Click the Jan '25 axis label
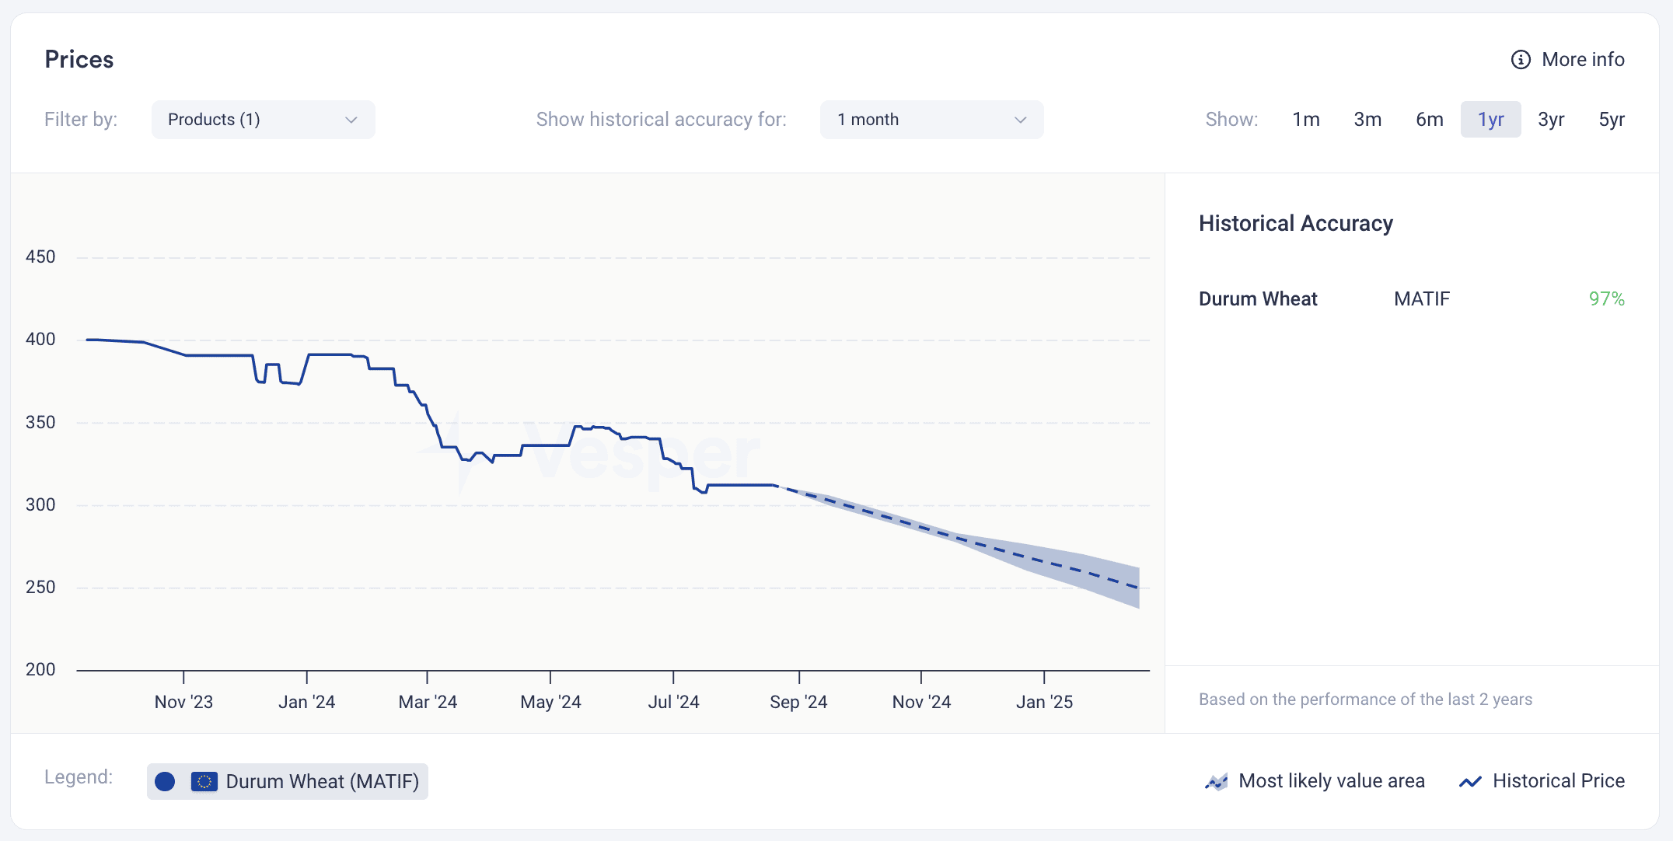This screenshot has width=1673, height=841. (1044, 702)
